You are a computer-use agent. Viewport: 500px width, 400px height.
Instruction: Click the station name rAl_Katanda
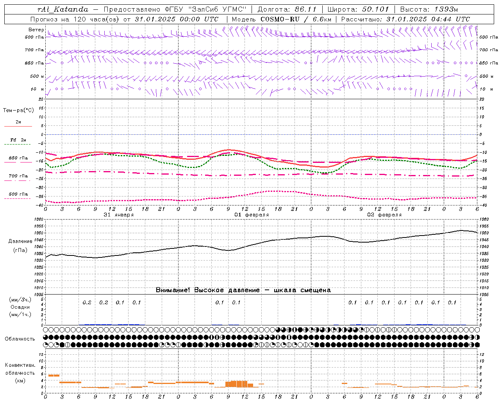63,9
